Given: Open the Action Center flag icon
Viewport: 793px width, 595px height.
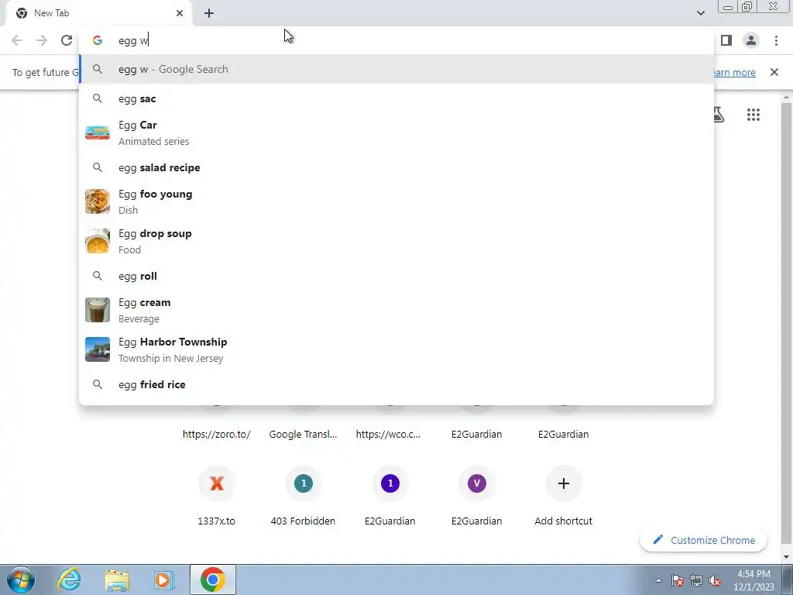Looking at the screenshot, I should (x=678, y=580).
